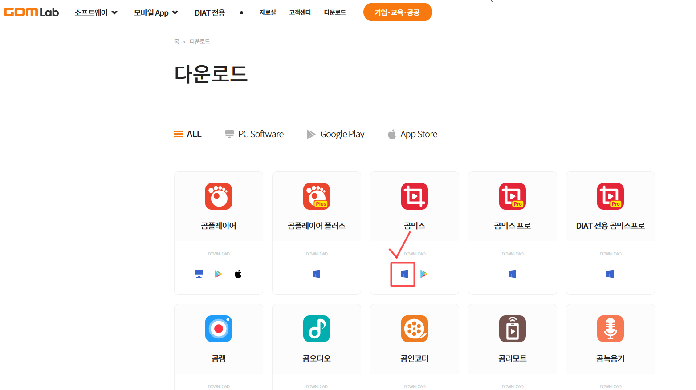Click the DIAT 전용 곰믹스프로 app icon
The height and width of the screenshot is (390, 696).
click(x=611, y=196)
